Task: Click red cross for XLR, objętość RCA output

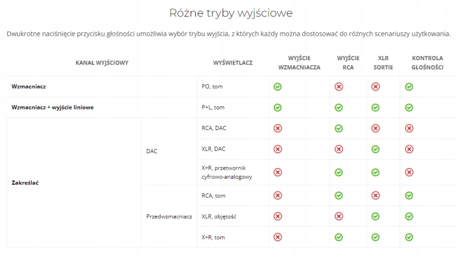Action: click(x=339, y=216)
